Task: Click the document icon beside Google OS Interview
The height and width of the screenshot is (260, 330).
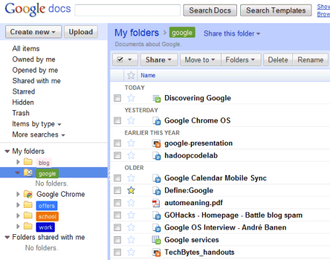Action: (156, 228)
